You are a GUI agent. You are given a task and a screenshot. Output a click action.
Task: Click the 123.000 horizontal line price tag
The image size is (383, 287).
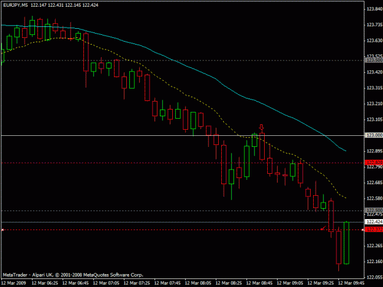pos(374,135)
